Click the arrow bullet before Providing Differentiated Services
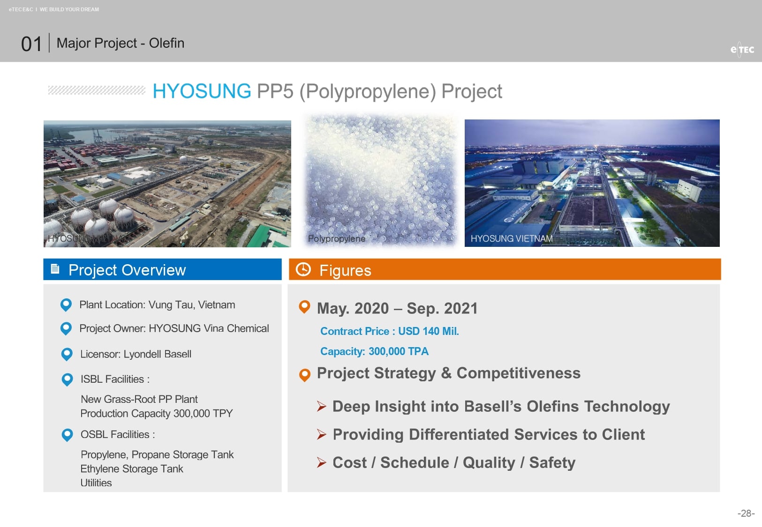 coord(321,434)
